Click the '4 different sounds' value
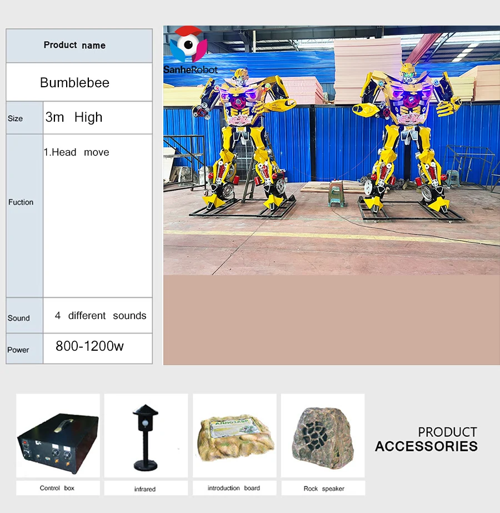Viewport: 500px width, 513px height. (101, 316)
